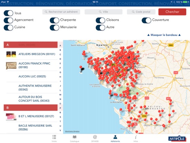Tap the La Rochelle label on map
This screenshot has height=143, width=190.
point(116,102)
